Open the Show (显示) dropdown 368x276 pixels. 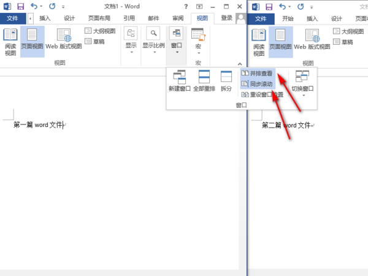131,40
